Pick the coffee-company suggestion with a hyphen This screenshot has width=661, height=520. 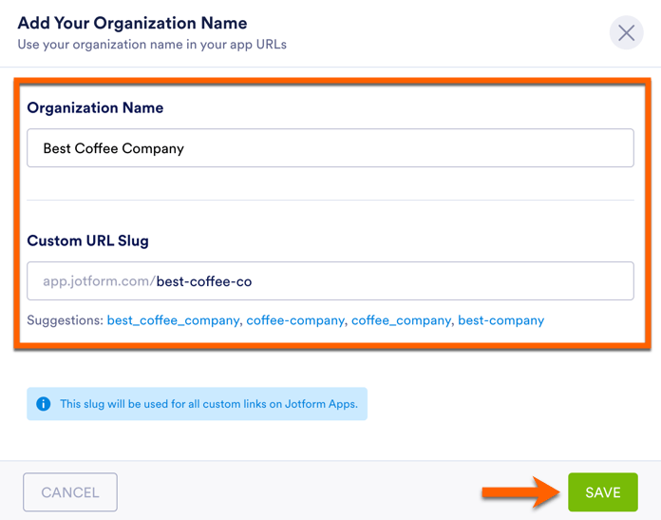295,320
